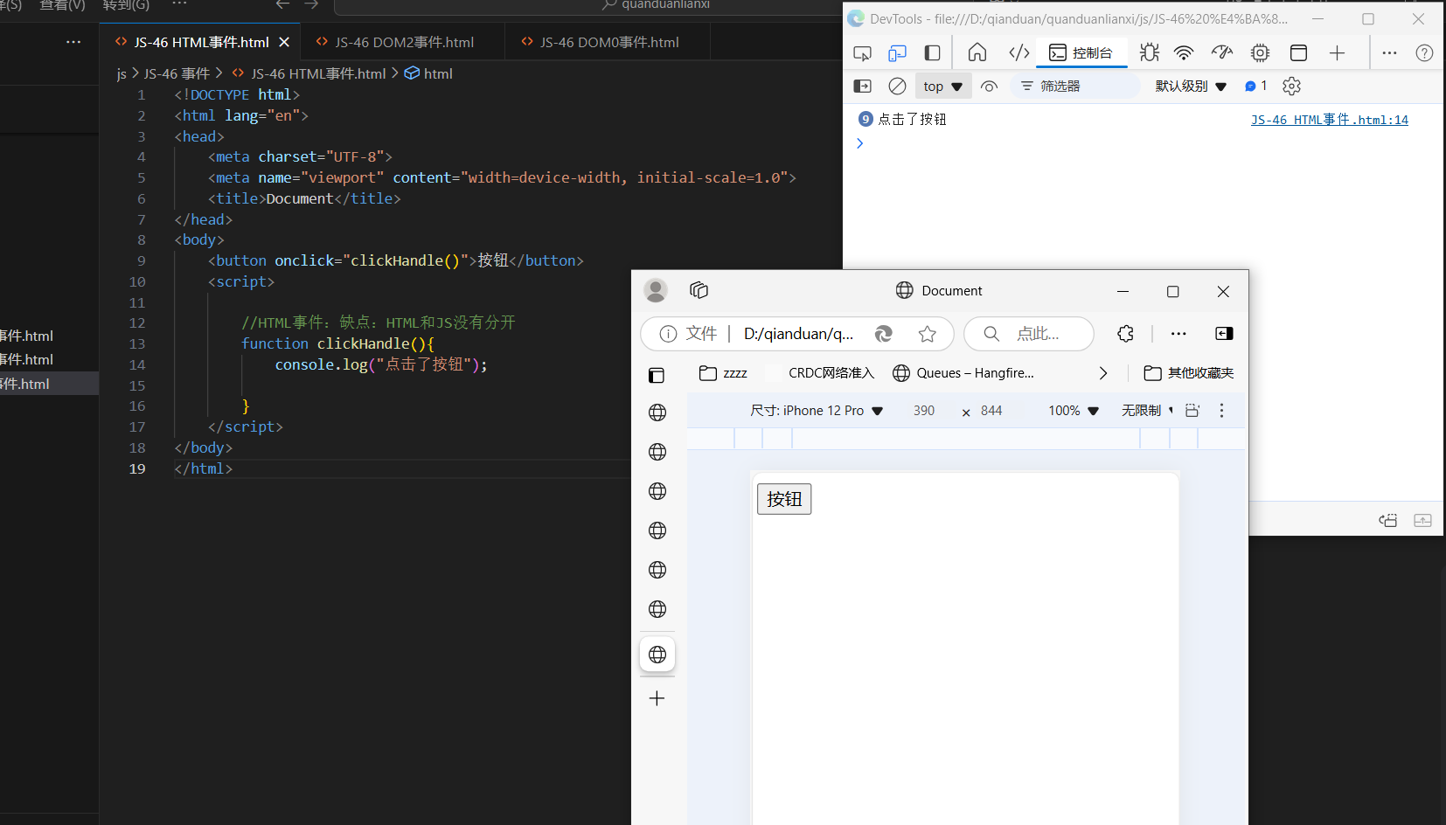The width and height of the screenshot is (1446, 825).
Task: Click the D:/qianduan address bar text
Action: [799, 334]
